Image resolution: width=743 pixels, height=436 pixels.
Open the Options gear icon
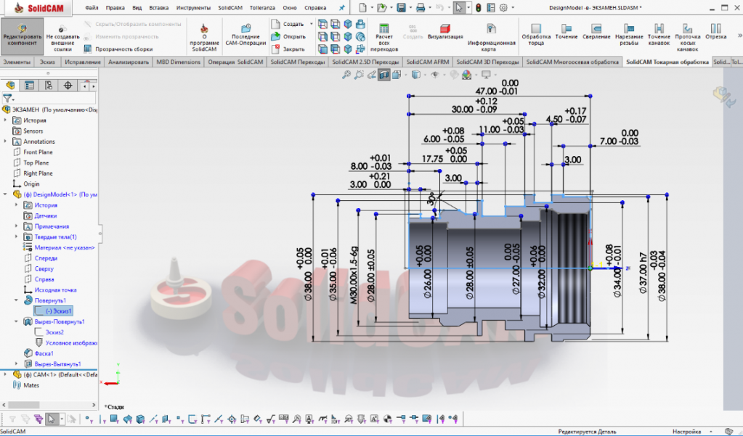tap(503, 7)
